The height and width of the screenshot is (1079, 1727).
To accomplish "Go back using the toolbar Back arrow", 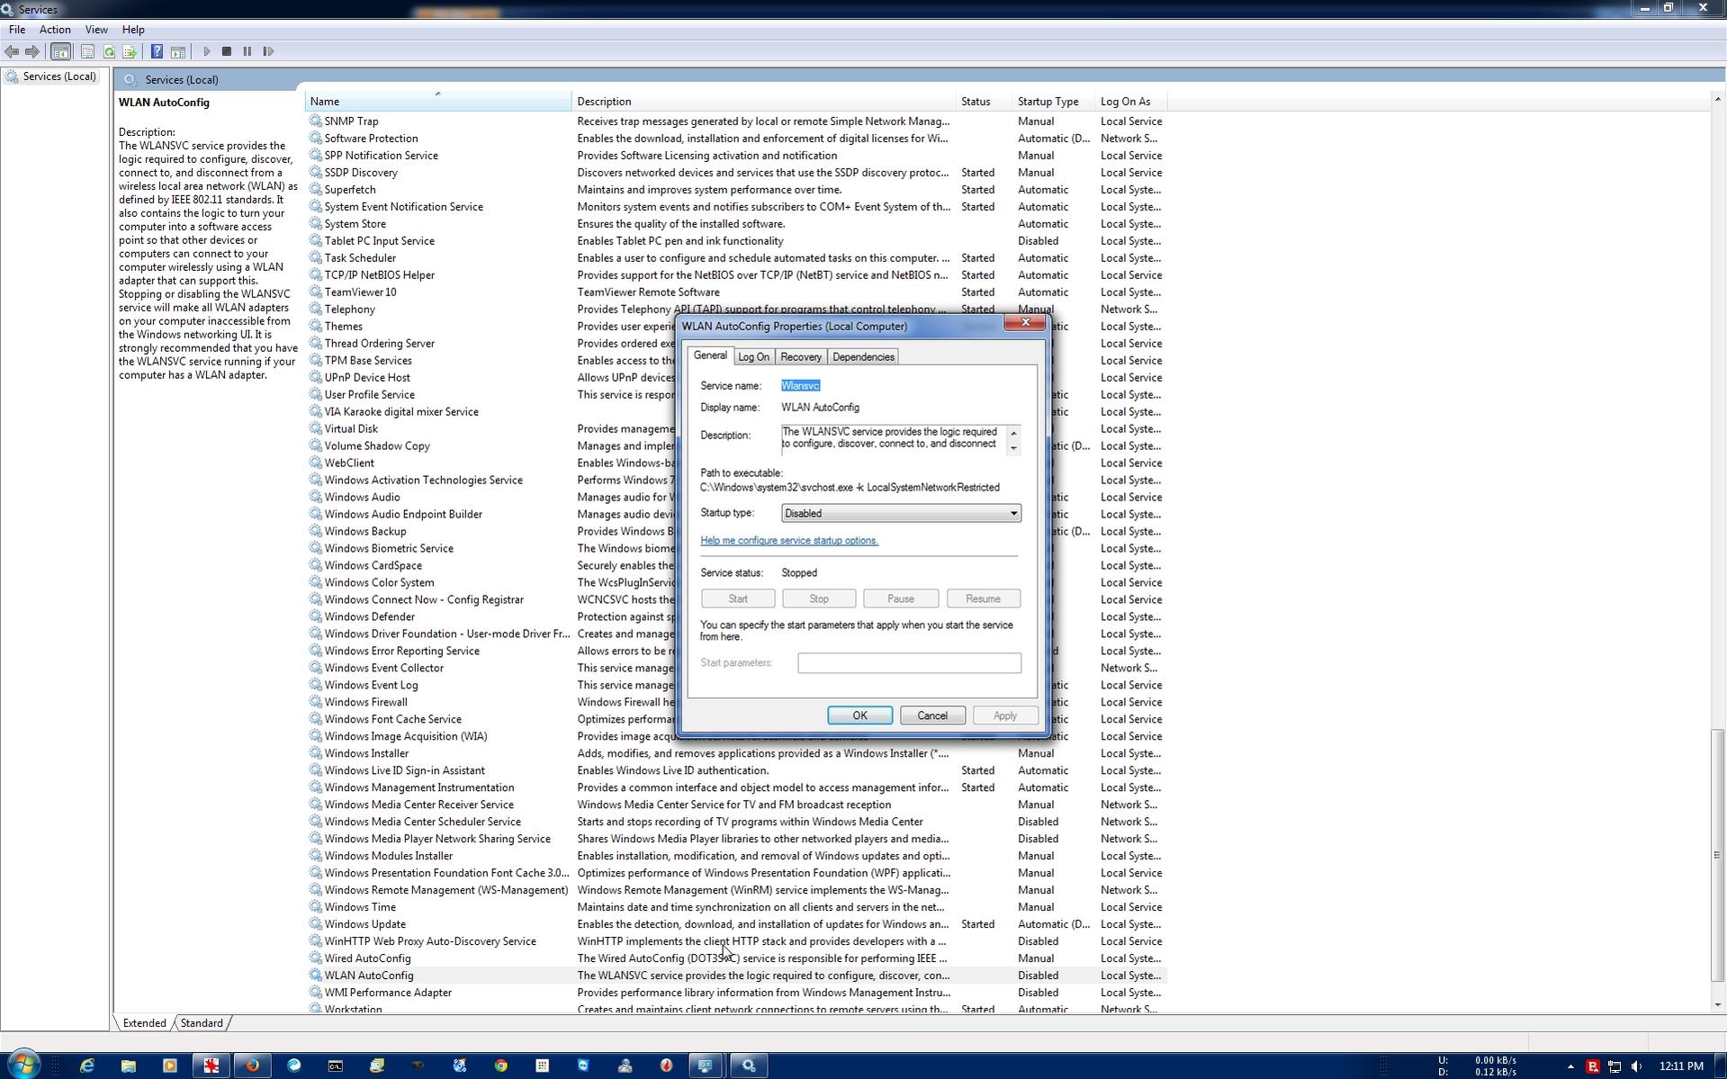I will pos(12,51).
